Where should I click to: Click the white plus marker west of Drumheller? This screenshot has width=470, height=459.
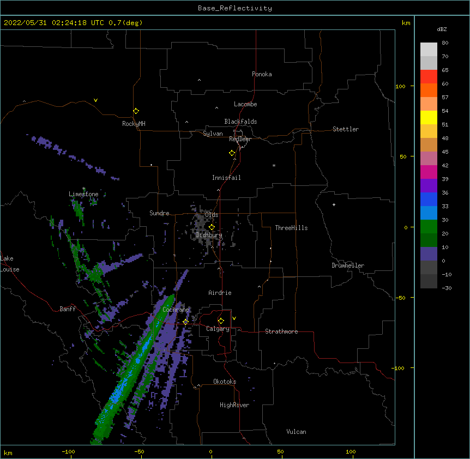coord(334,204)
